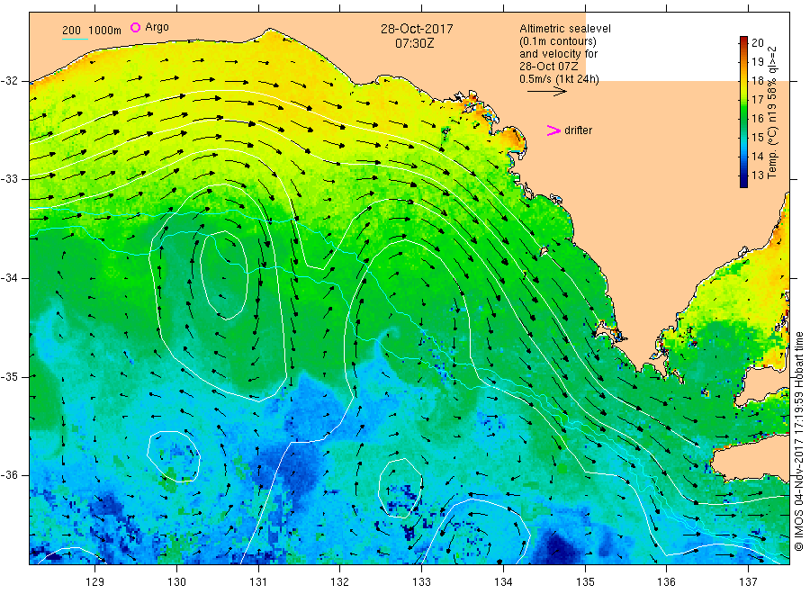This screenshot has height=594, width=810.
Task: Click the '200 1000m' depth legend text
Action: [x=92, y=30]
